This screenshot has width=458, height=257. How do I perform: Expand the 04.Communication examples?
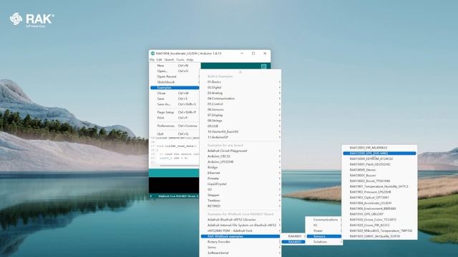pos(240,99)
